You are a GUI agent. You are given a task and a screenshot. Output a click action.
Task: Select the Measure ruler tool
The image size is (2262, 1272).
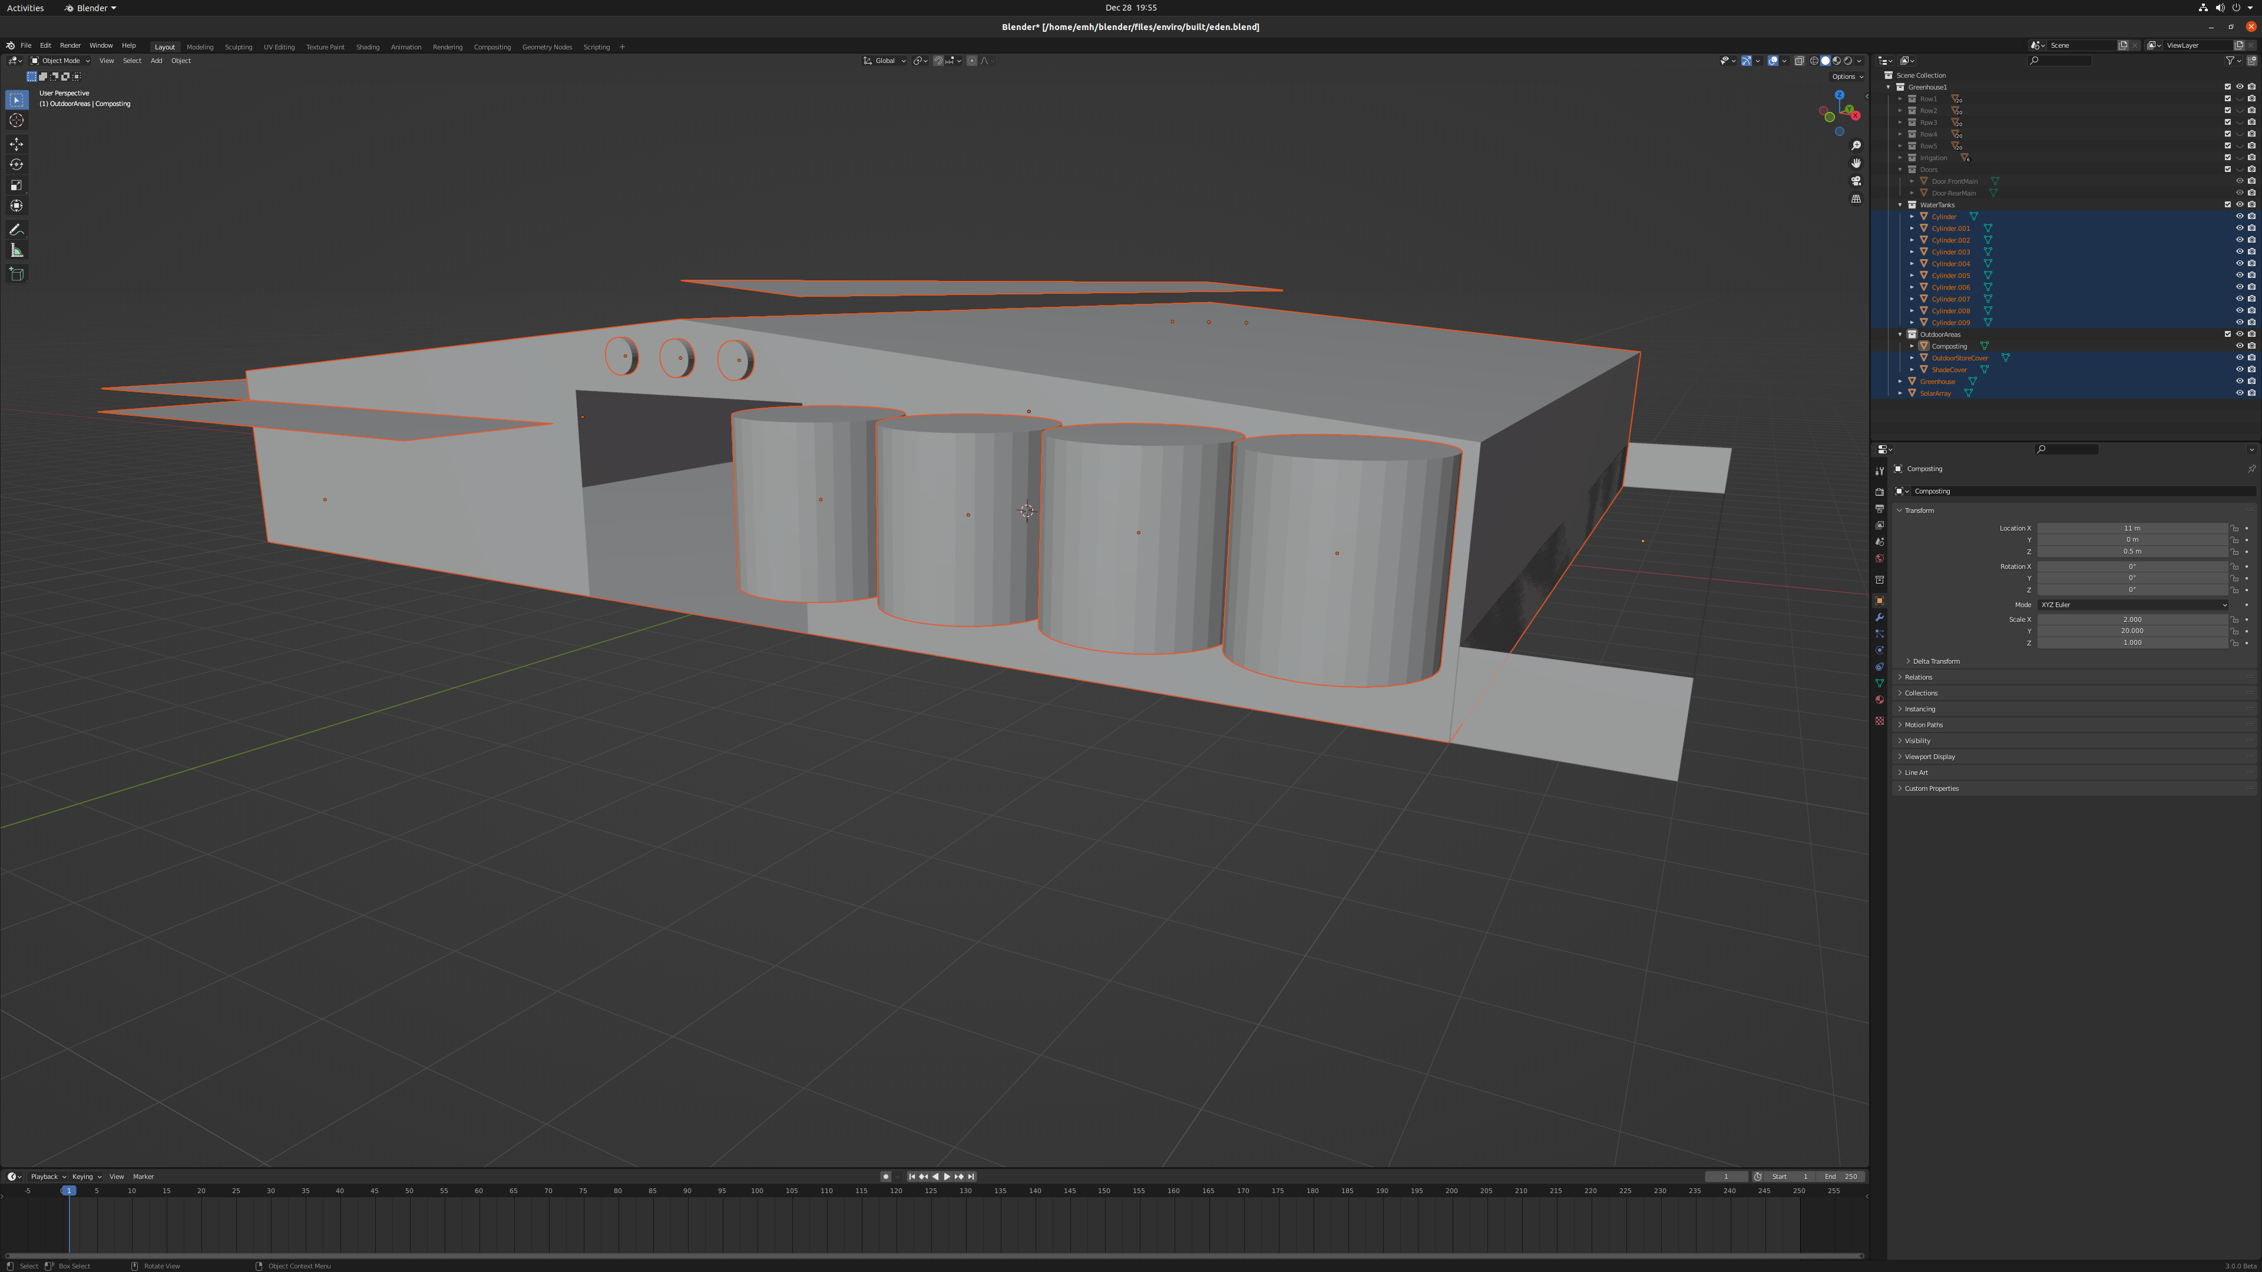click(x=16, y=250)
